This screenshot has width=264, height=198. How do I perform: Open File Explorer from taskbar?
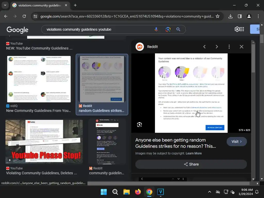(x=126, y=192)
